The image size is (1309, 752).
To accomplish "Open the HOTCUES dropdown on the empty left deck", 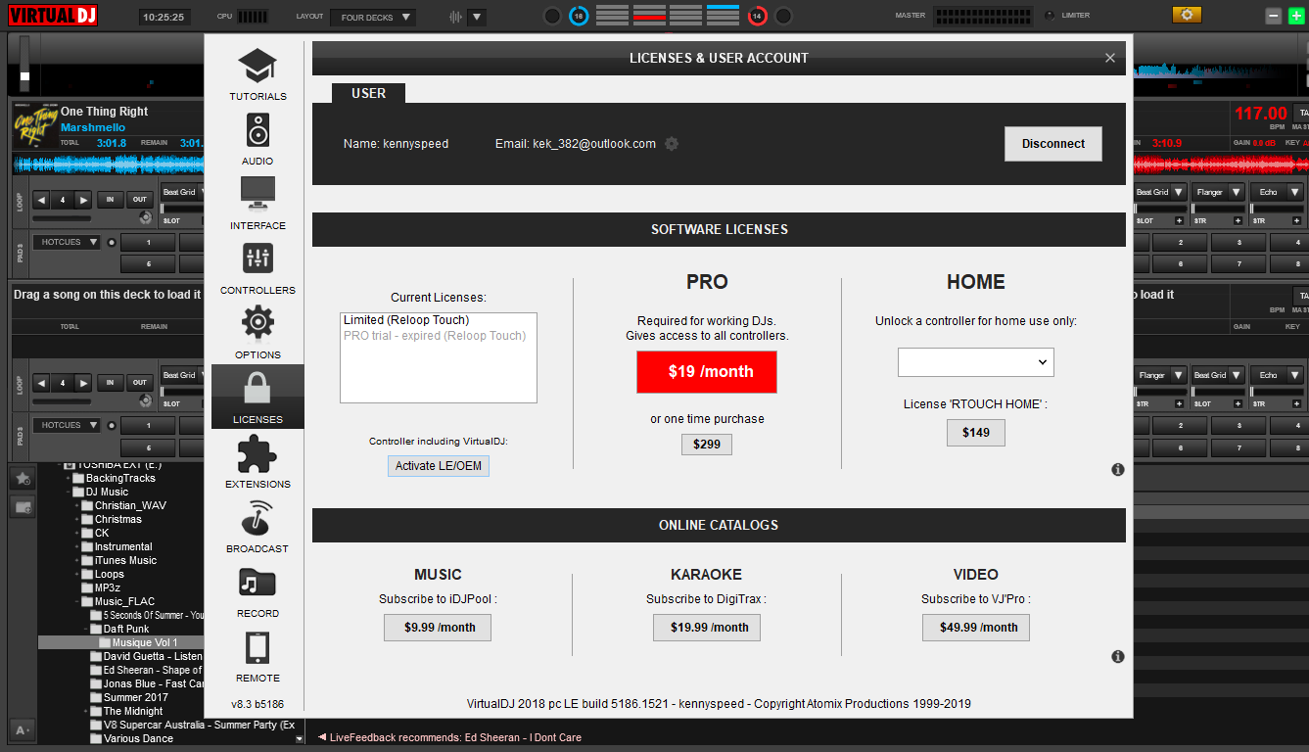I will point(67,425).
